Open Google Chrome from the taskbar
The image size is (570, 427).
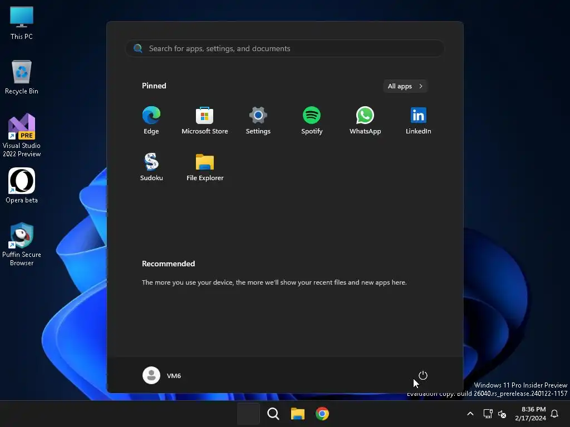coord(322,414)
